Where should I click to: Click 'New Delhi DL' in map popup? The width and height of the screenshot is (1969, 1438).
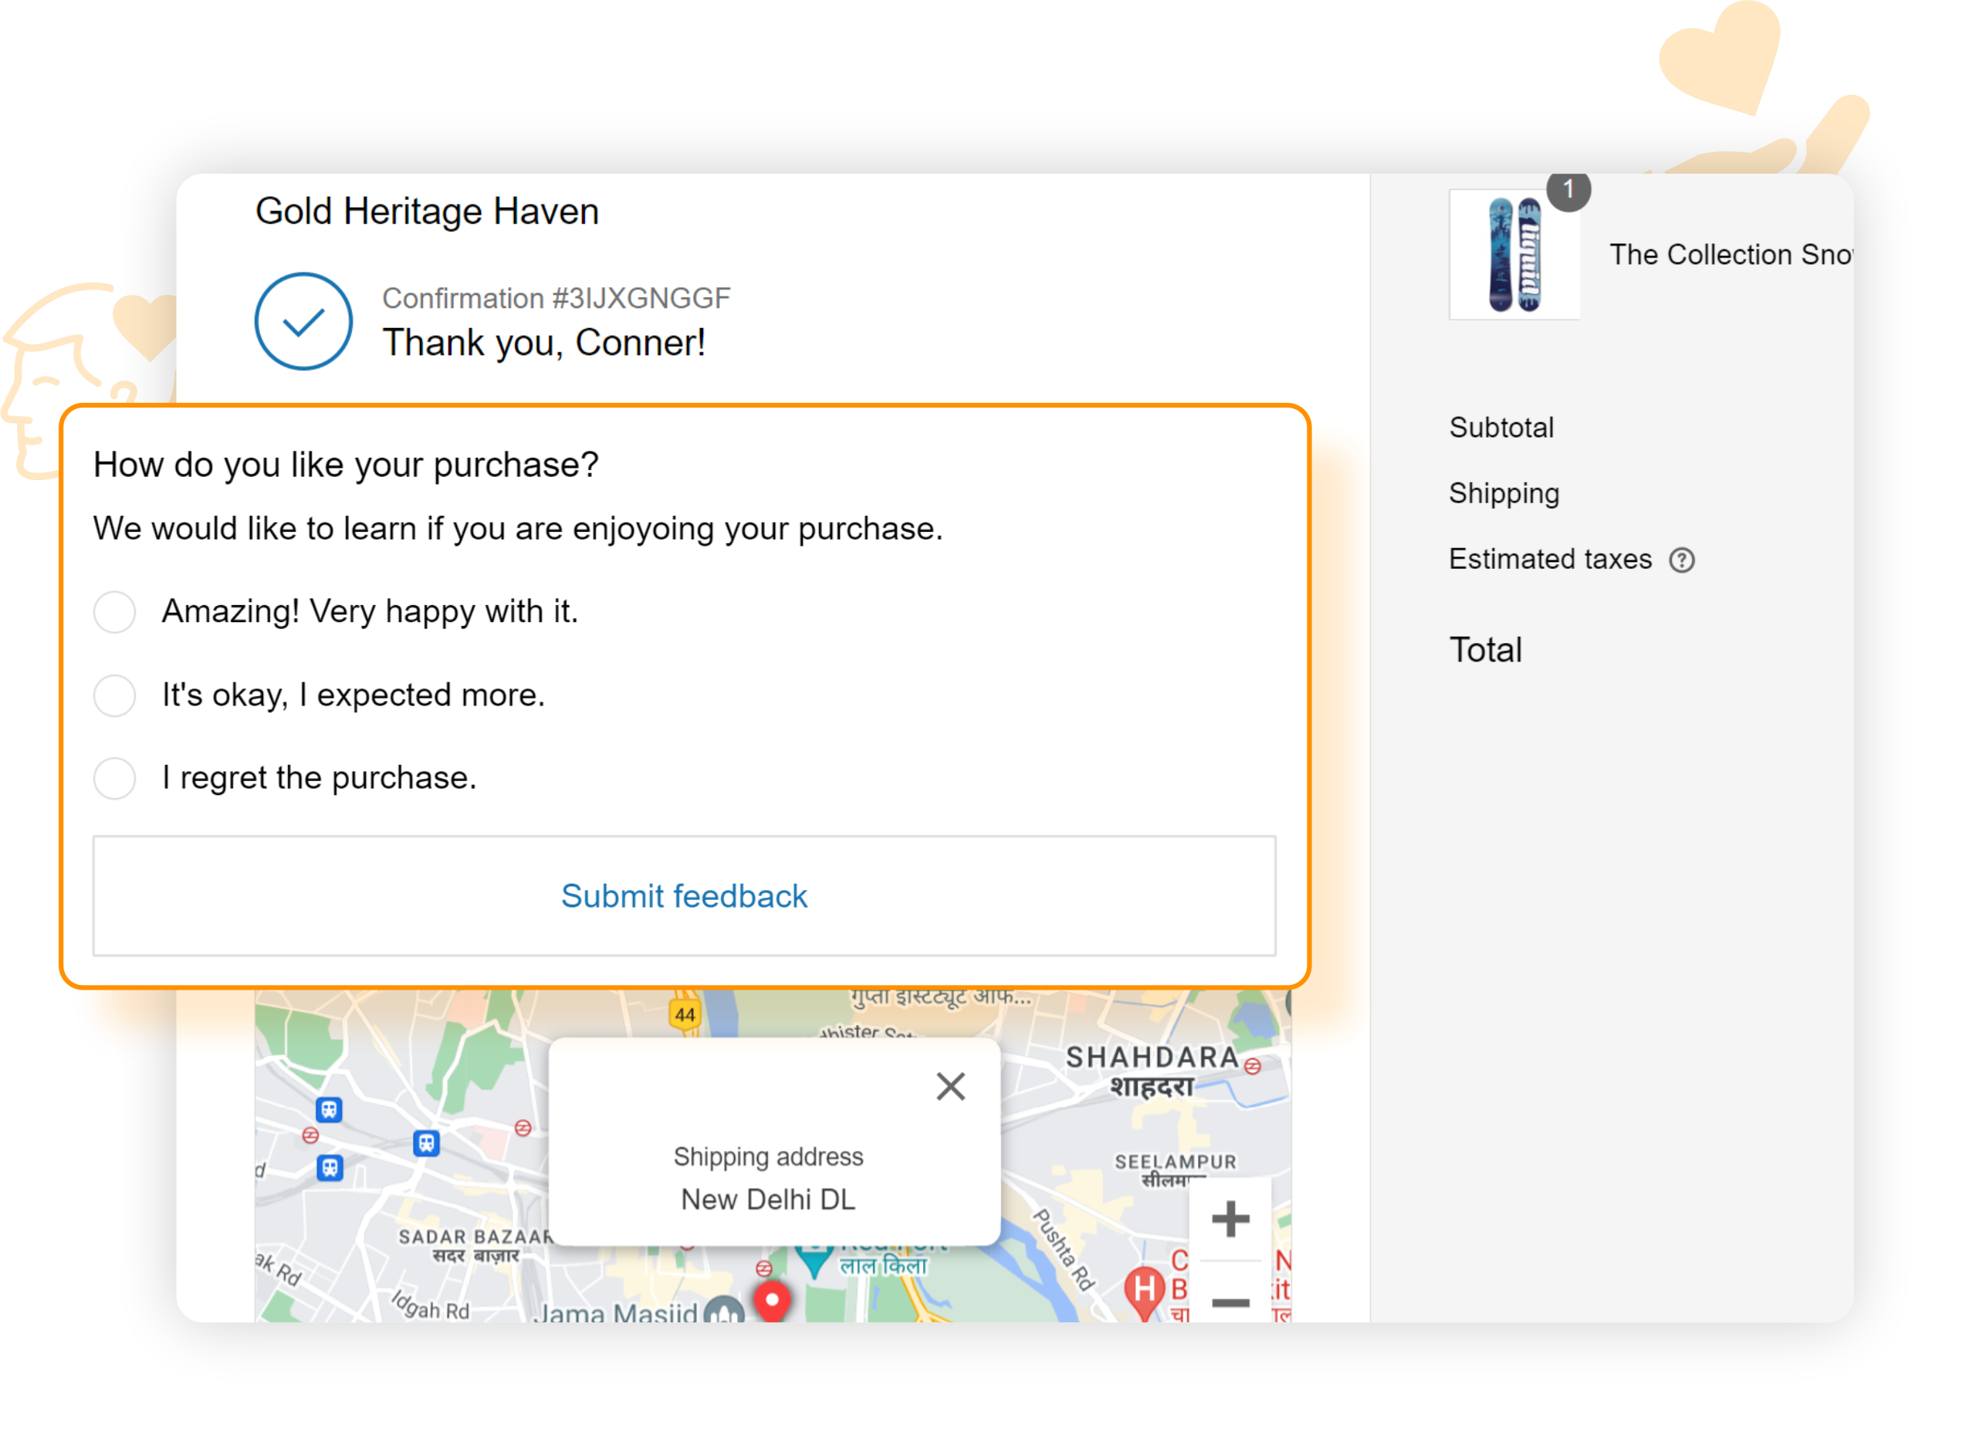768,1199
